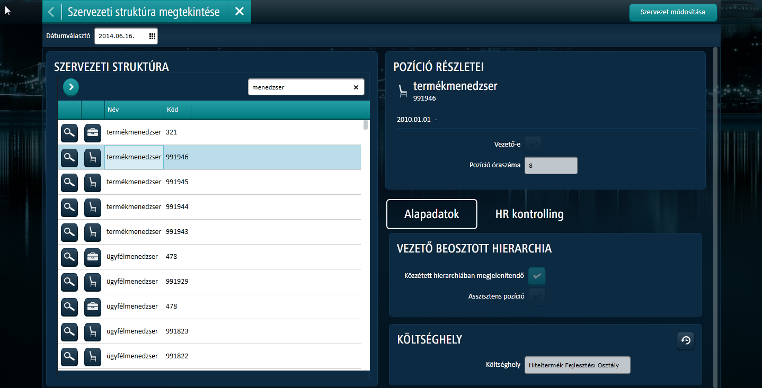Go back with the header arrow
This screenshot has height=388, width=762.
coord(51,12)
